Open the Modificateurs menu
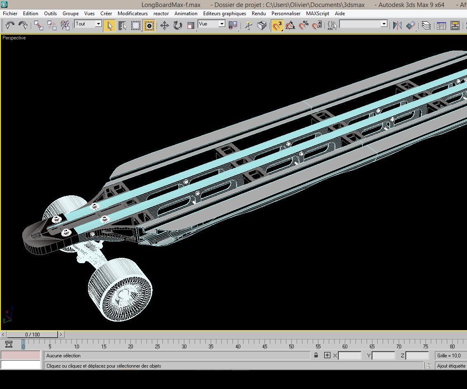467x389 pixels. (x=132, y=14)
